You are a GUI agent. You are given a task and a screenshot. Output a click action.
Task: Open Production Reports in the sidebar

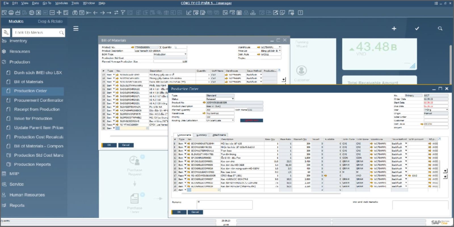click(32, 164)
